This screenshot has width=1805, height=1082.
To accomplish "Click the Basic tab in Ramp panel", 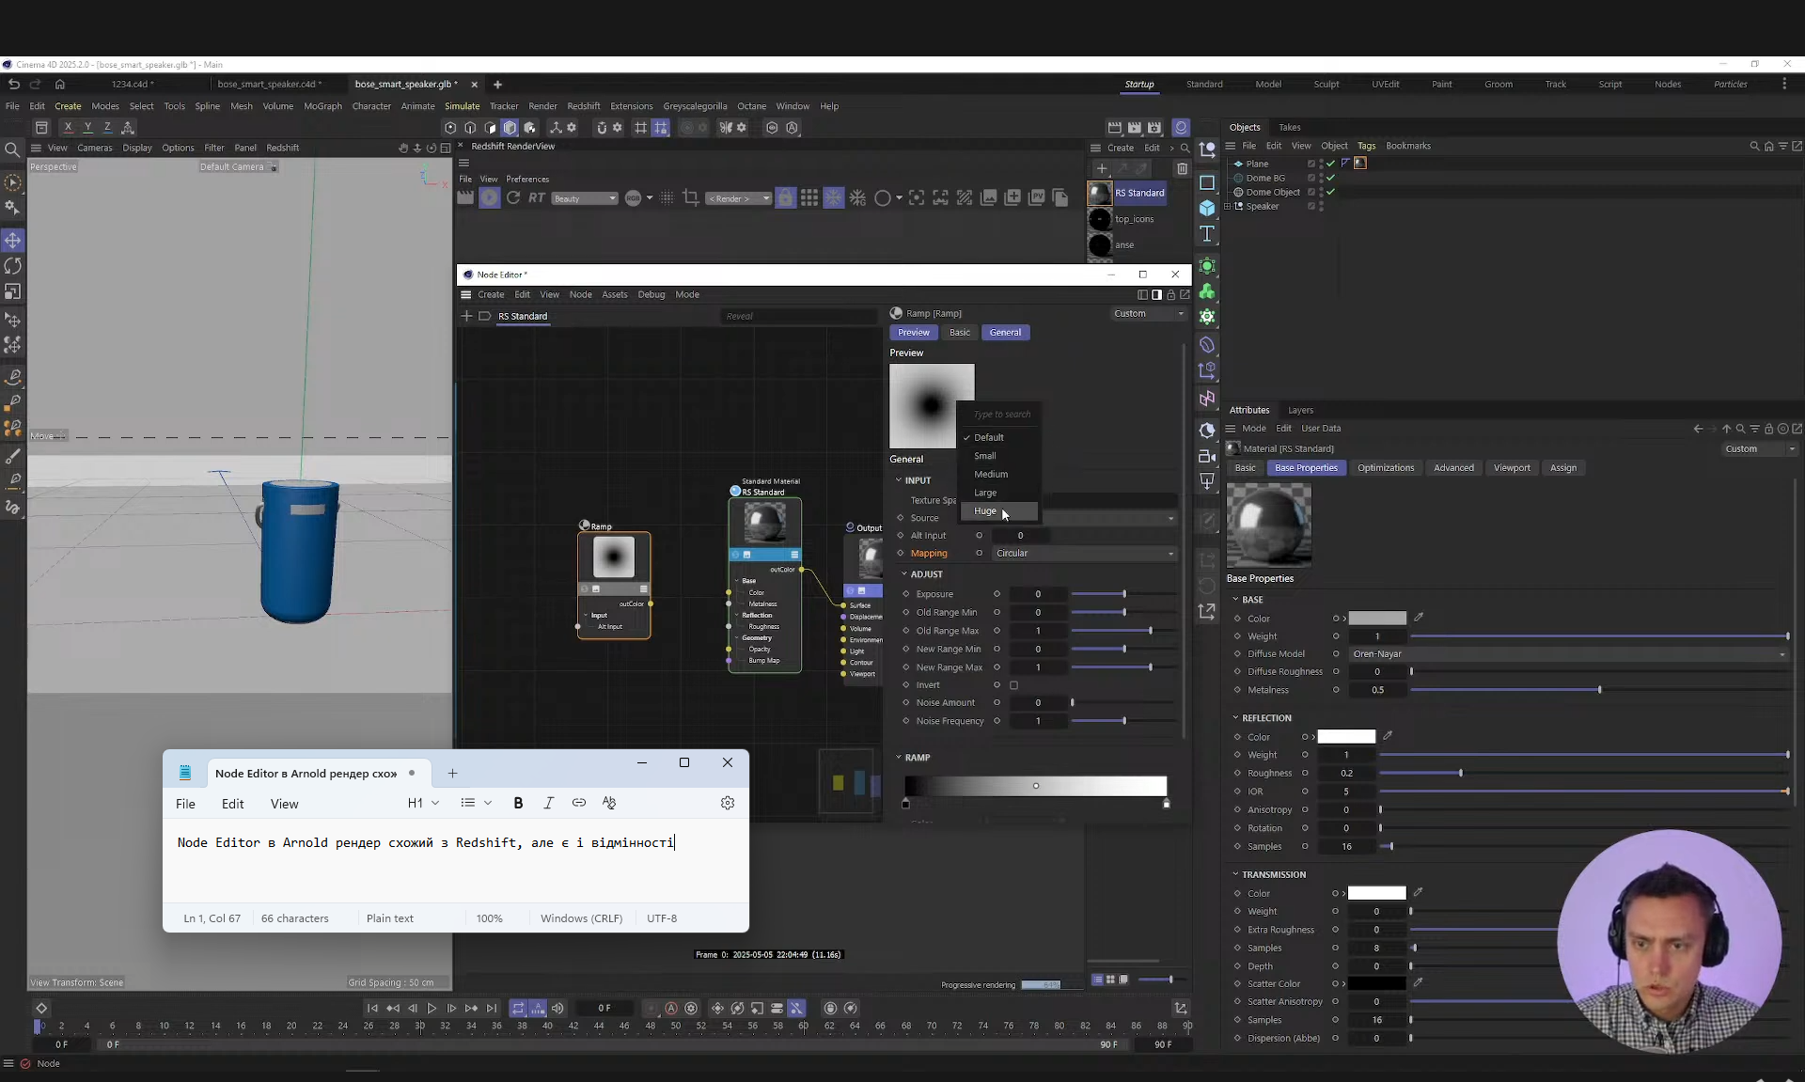I will pos(959,333).
